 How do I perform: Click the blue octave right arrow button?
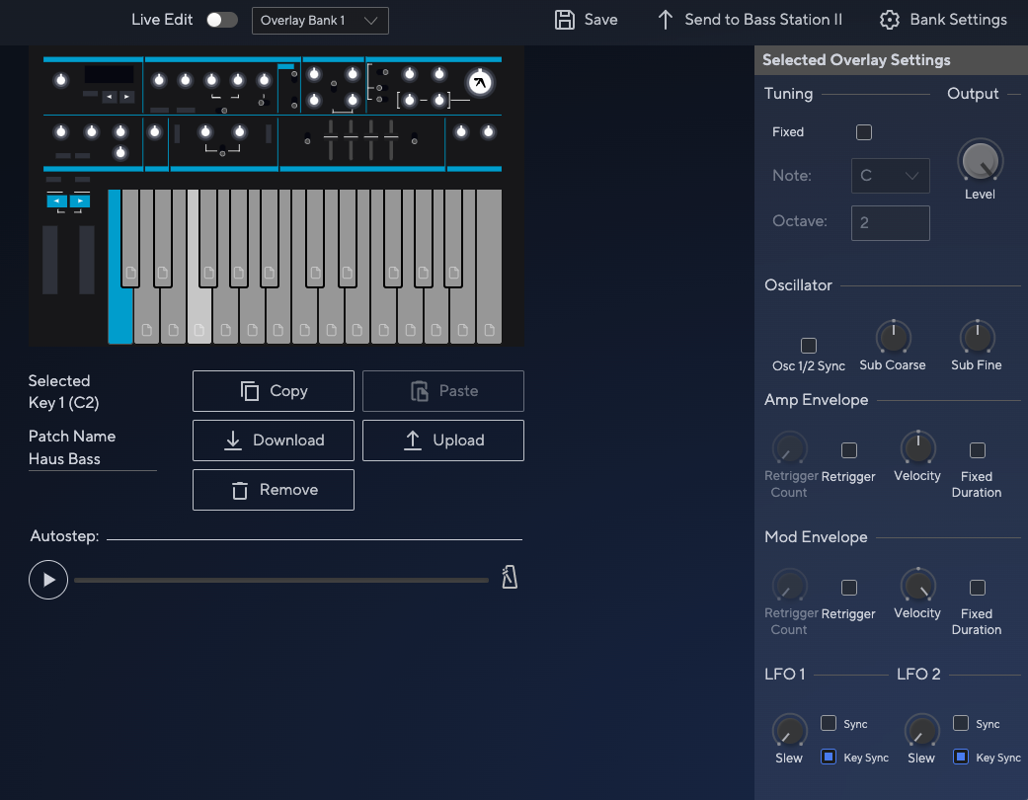click(80, 200)
